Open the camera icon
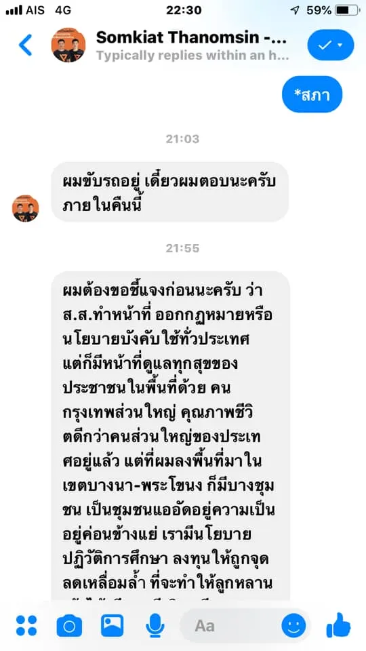The height and width of the screenshot is (651, 366). [69, 626]
